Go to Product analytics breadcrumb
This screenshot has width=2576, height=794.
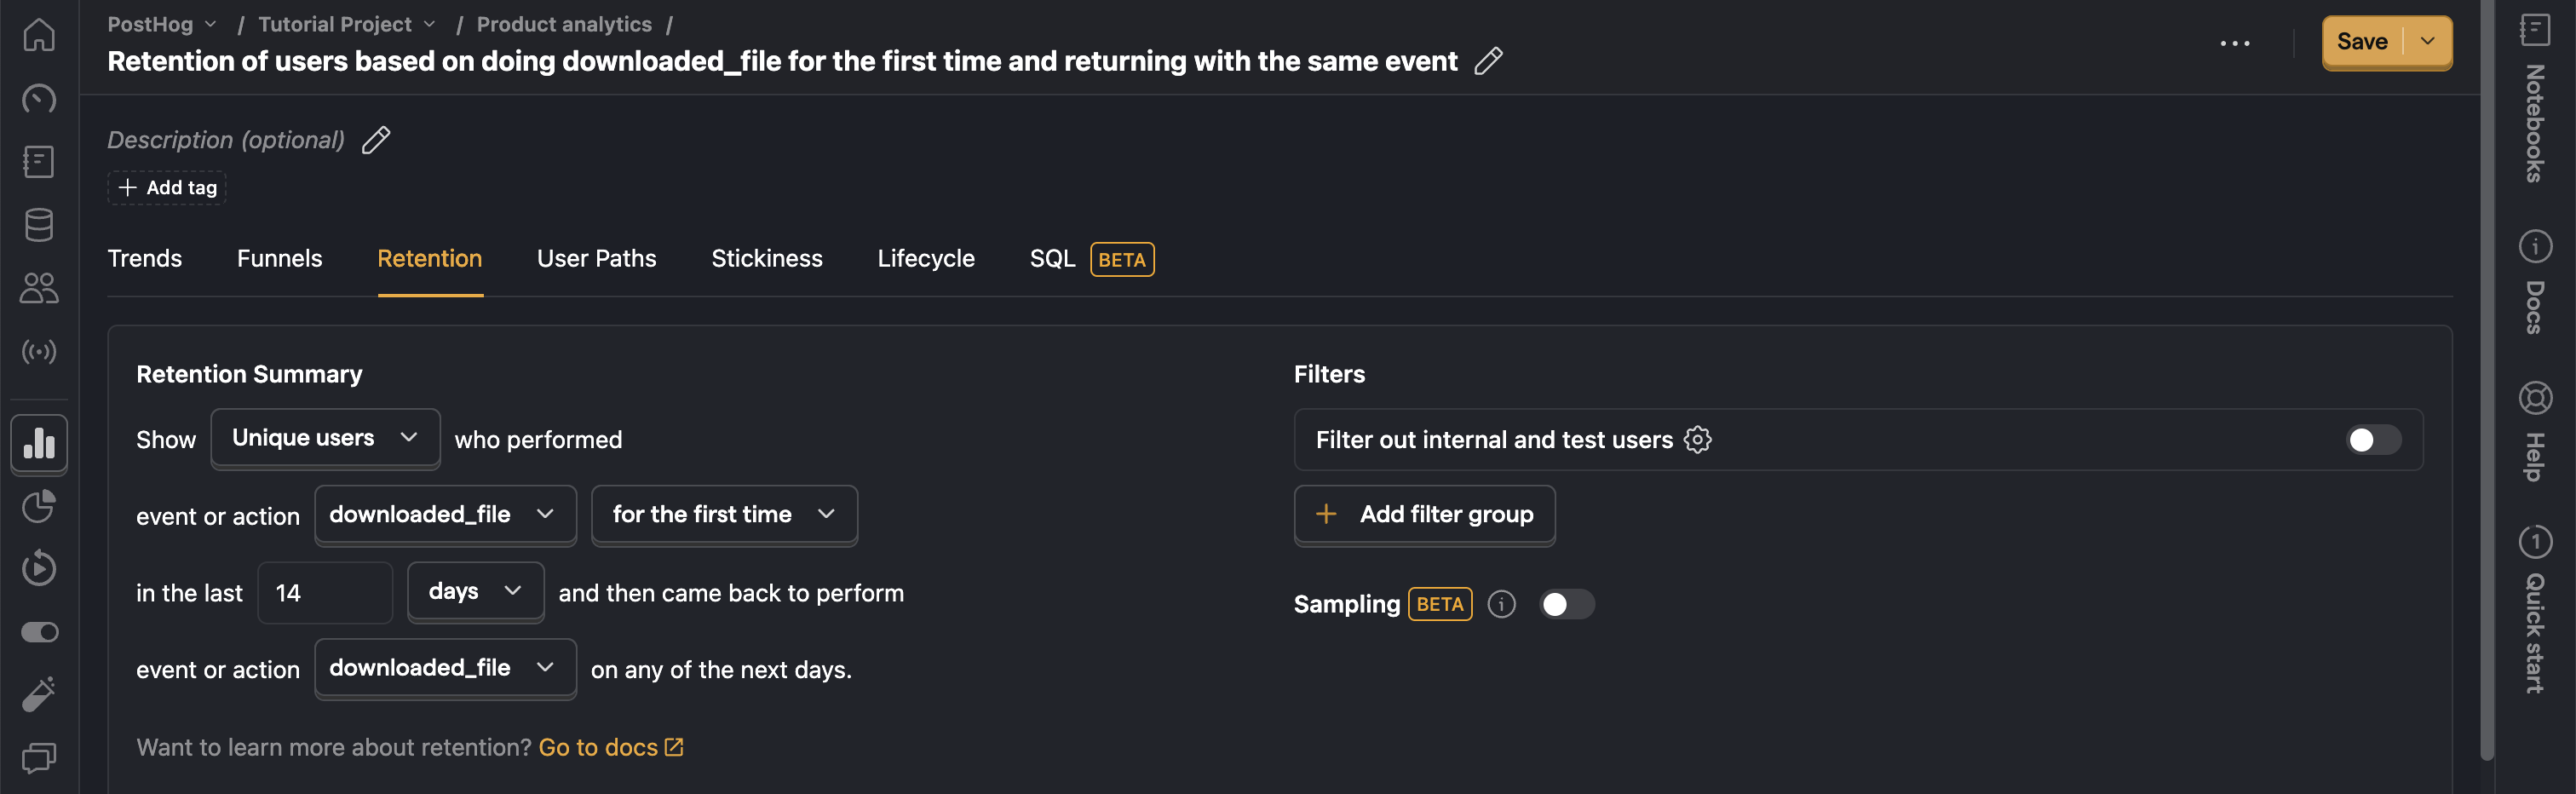pyautogui.click(x=564, y=24)
